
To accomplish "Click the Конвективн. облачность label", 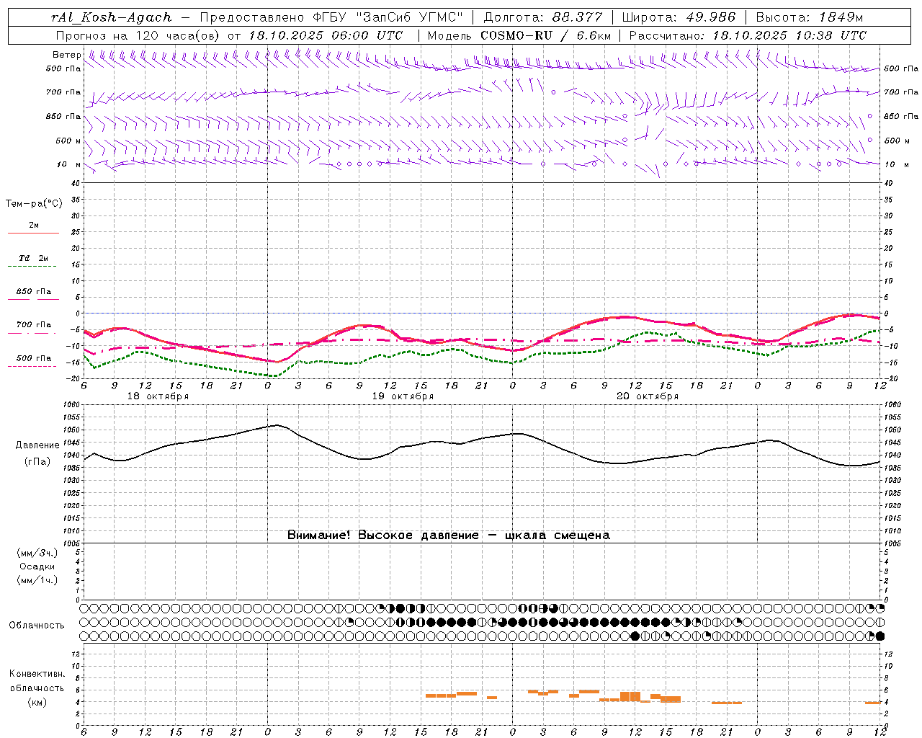I will [x=37, y=681].
